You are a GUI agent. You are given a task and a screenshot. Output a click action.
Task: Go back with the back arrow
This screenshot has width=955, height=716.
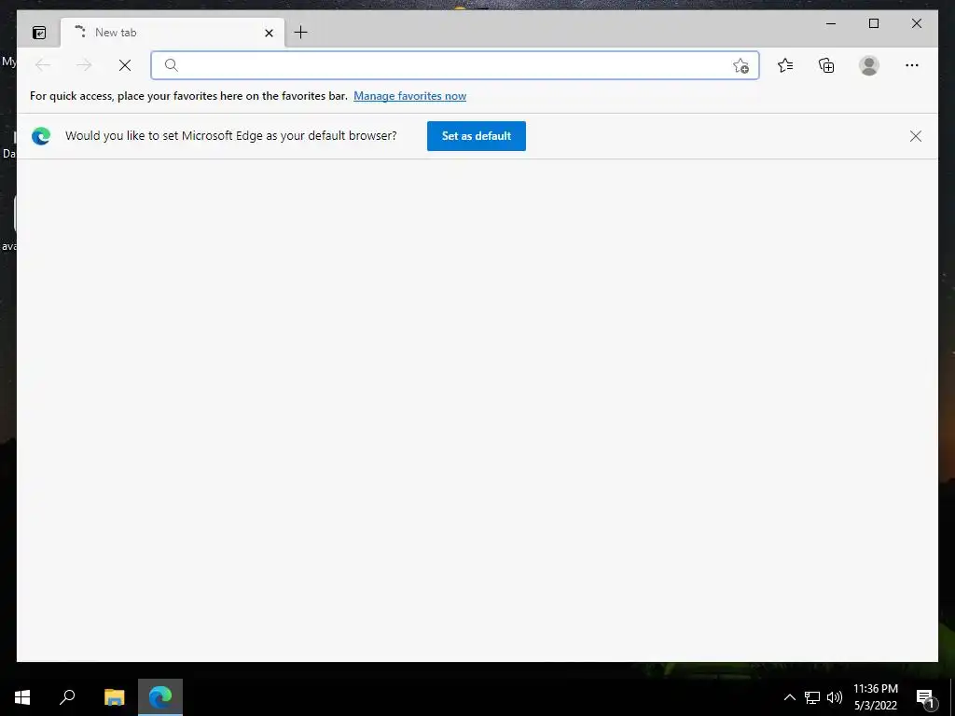(43, 65)
